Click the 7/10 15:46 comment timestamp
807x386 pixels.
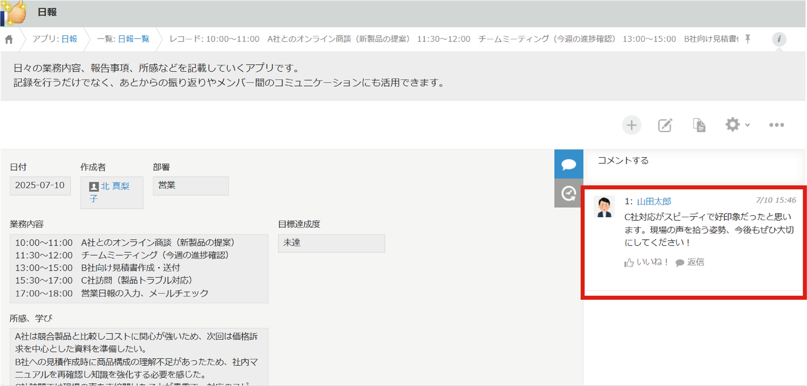coord(776,200)
